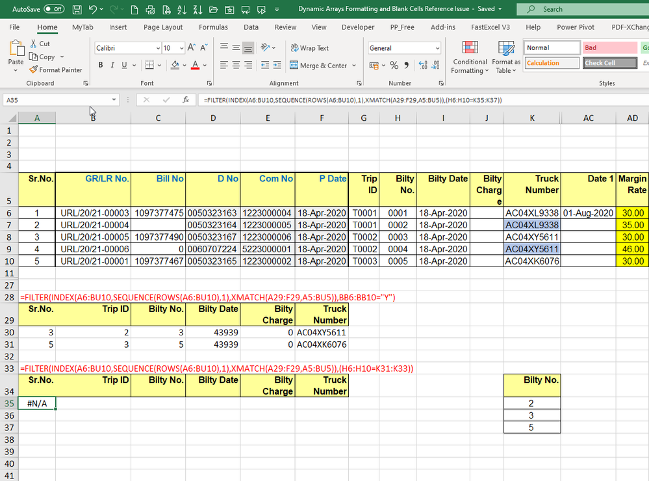Increase the font size
Screen dimensions: 649x481
click(191, 47)
